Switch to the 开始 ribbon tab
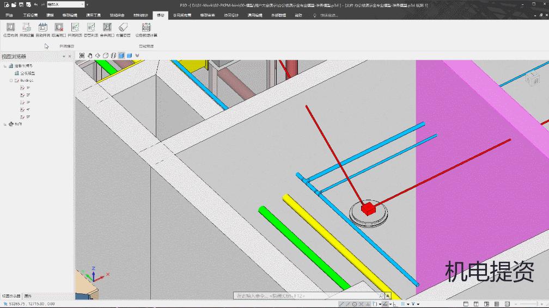 (9, 15)
